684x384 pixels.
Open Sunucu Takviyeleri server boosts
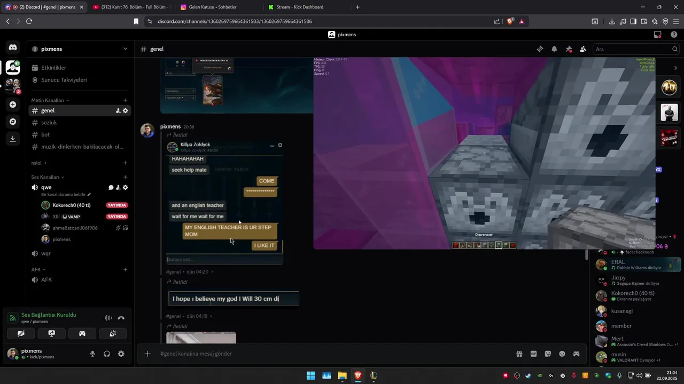click(80, 80)
